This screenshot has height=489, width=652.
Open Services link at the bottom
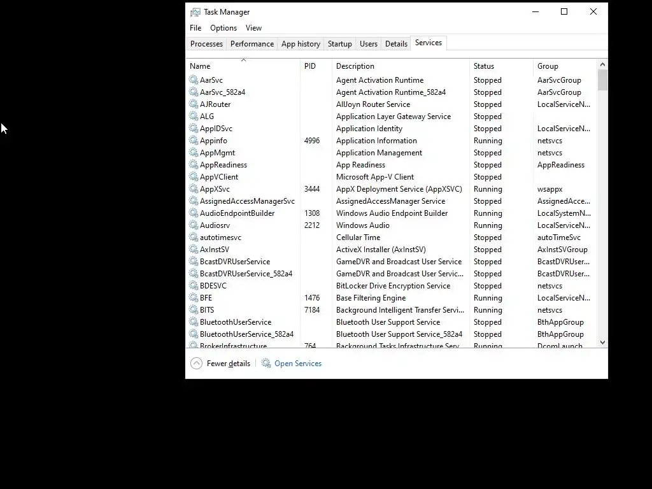pyautogui.click(x=298, y=364)
